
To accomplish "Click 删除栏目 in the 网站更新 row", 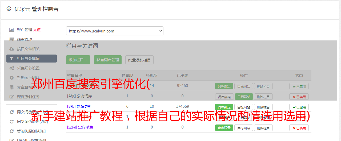I will (x=263, y=107).
